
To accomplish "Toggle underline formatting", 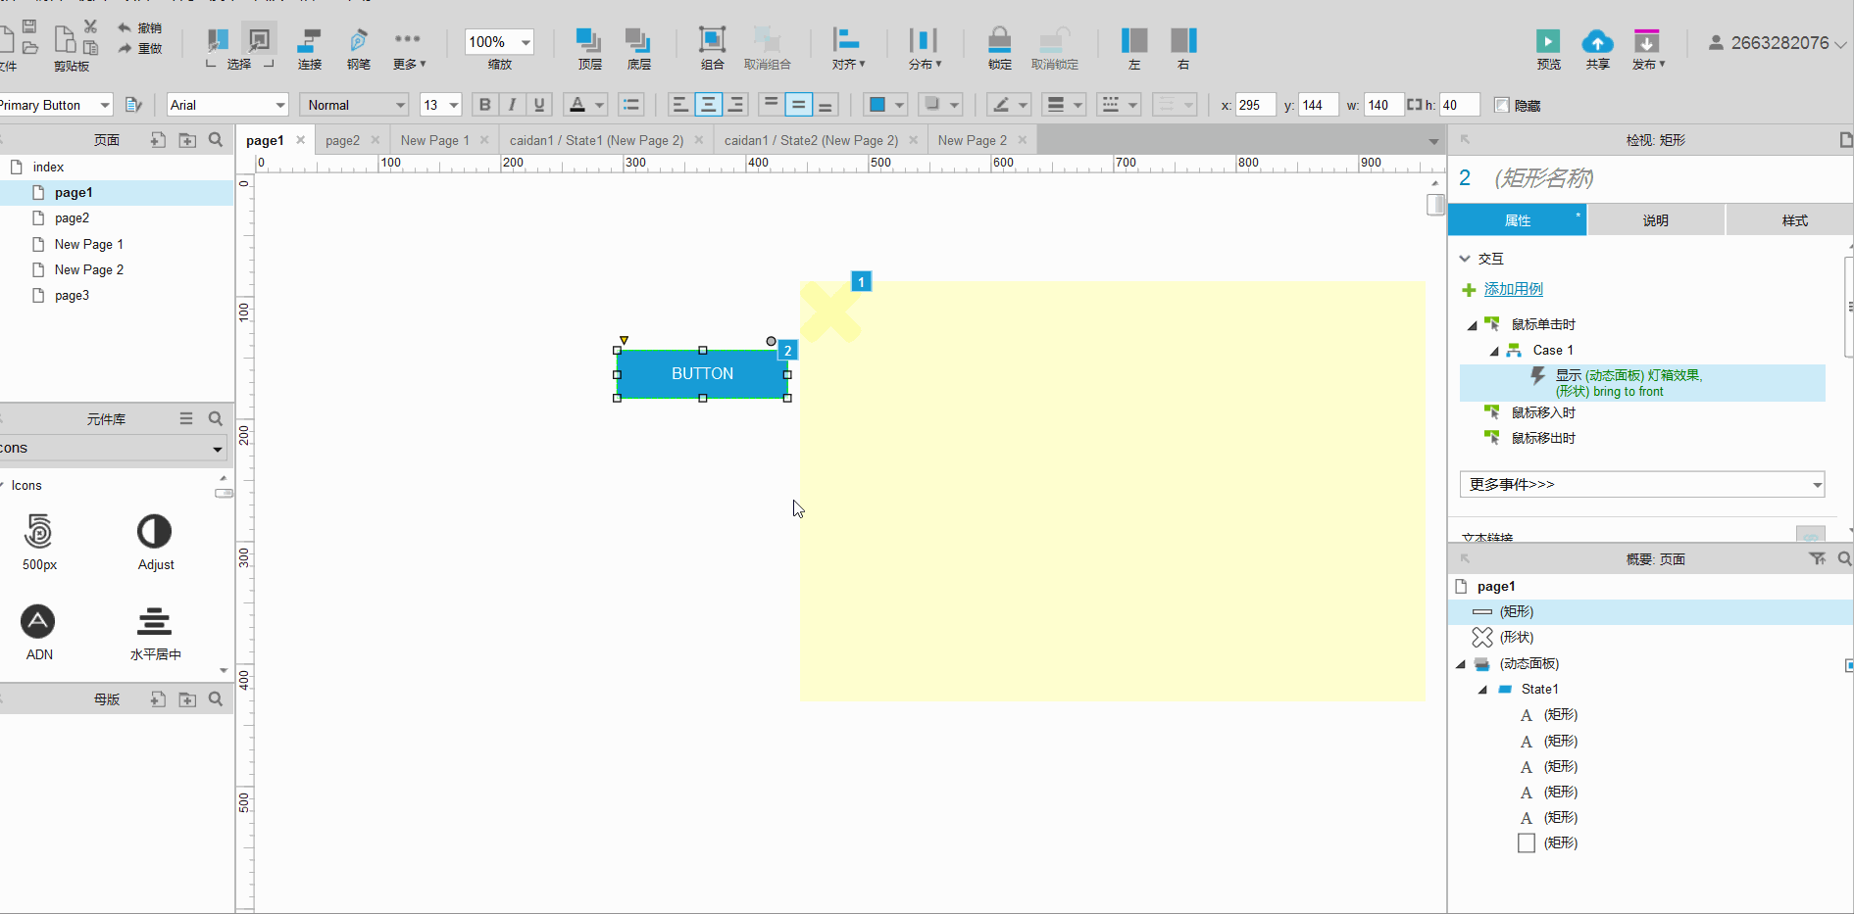I will [539, 105].
